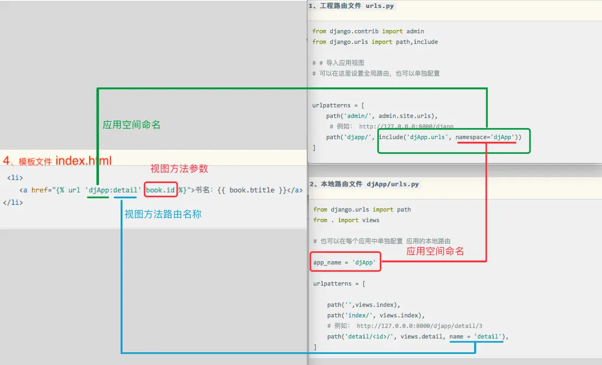Select the 'djApp:detail' text in the href
The height and width of the screenshot is (365, 602).
pyautogui.click(x=114, y=190)
